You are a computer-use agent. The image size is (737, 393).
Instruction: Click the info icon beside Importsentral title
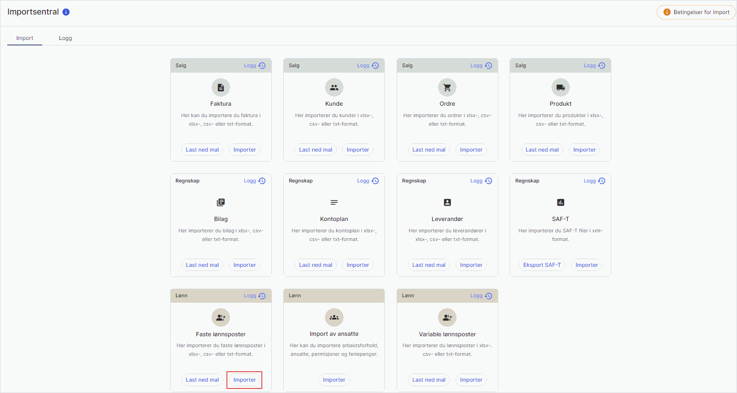tap(66, 12)
